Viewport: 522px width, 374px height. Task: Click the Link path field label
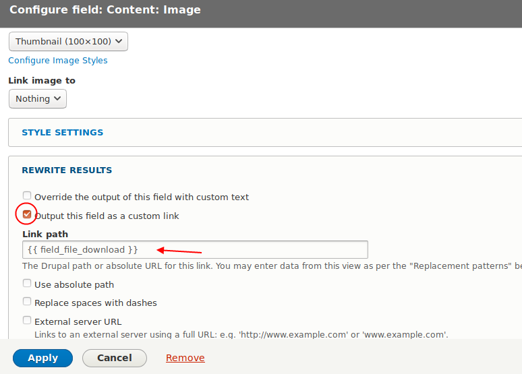[x=45, y=234]
